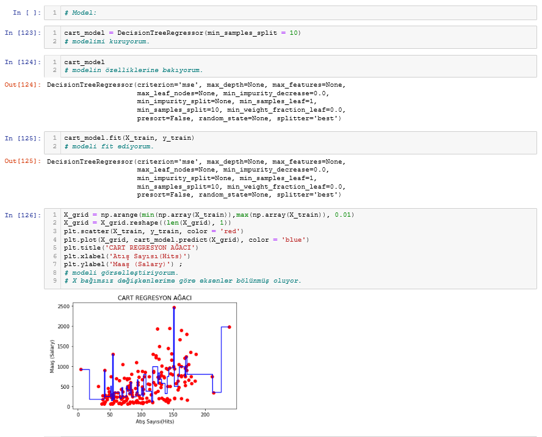The height and width of the screenshot is (437, 542).
Task: Click the x-axis tick label '200'
Action: coord(205,415)
